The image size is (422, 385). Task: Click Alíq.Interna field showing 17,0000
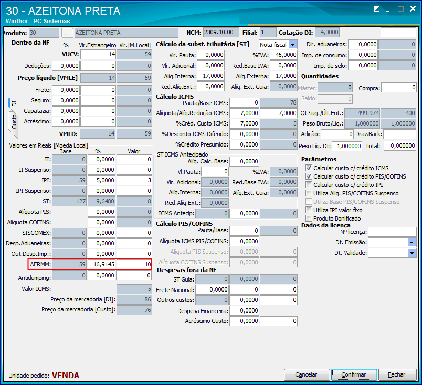(x=210, y=76)
